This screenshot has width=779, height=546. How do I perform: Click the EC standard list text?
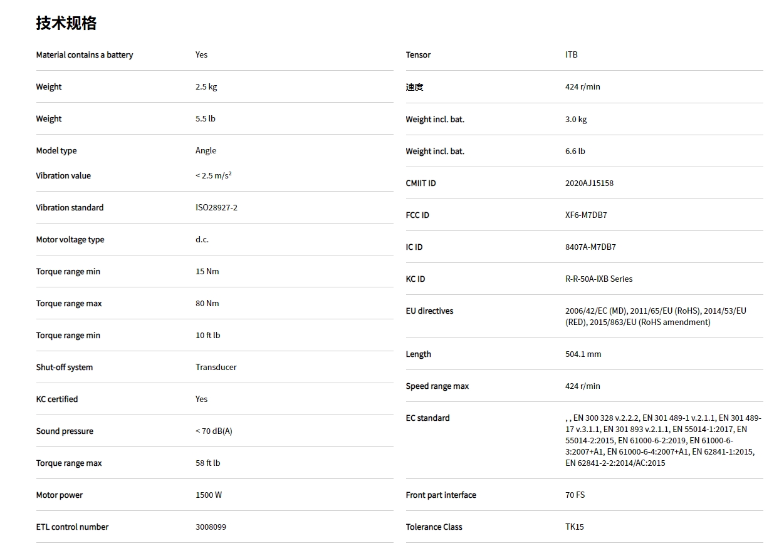click(663, 440)
